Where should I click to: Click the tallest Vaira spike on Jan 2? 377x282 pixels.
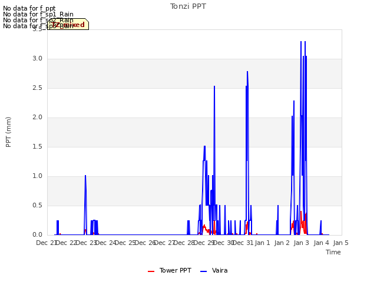pos(301,42)
